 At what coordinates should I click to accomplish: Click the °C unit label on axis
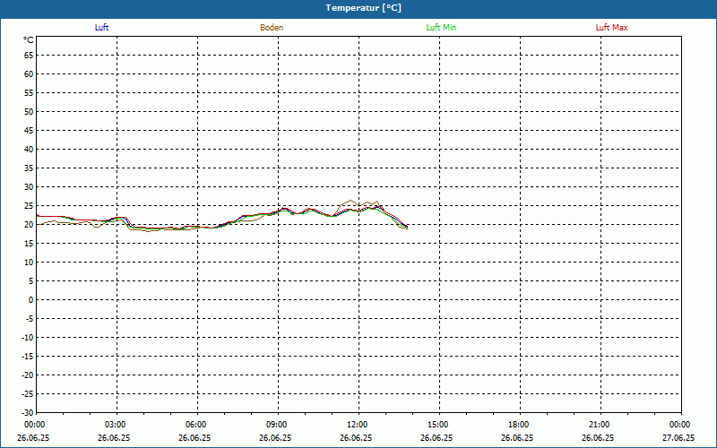click(x=29, y=40)
